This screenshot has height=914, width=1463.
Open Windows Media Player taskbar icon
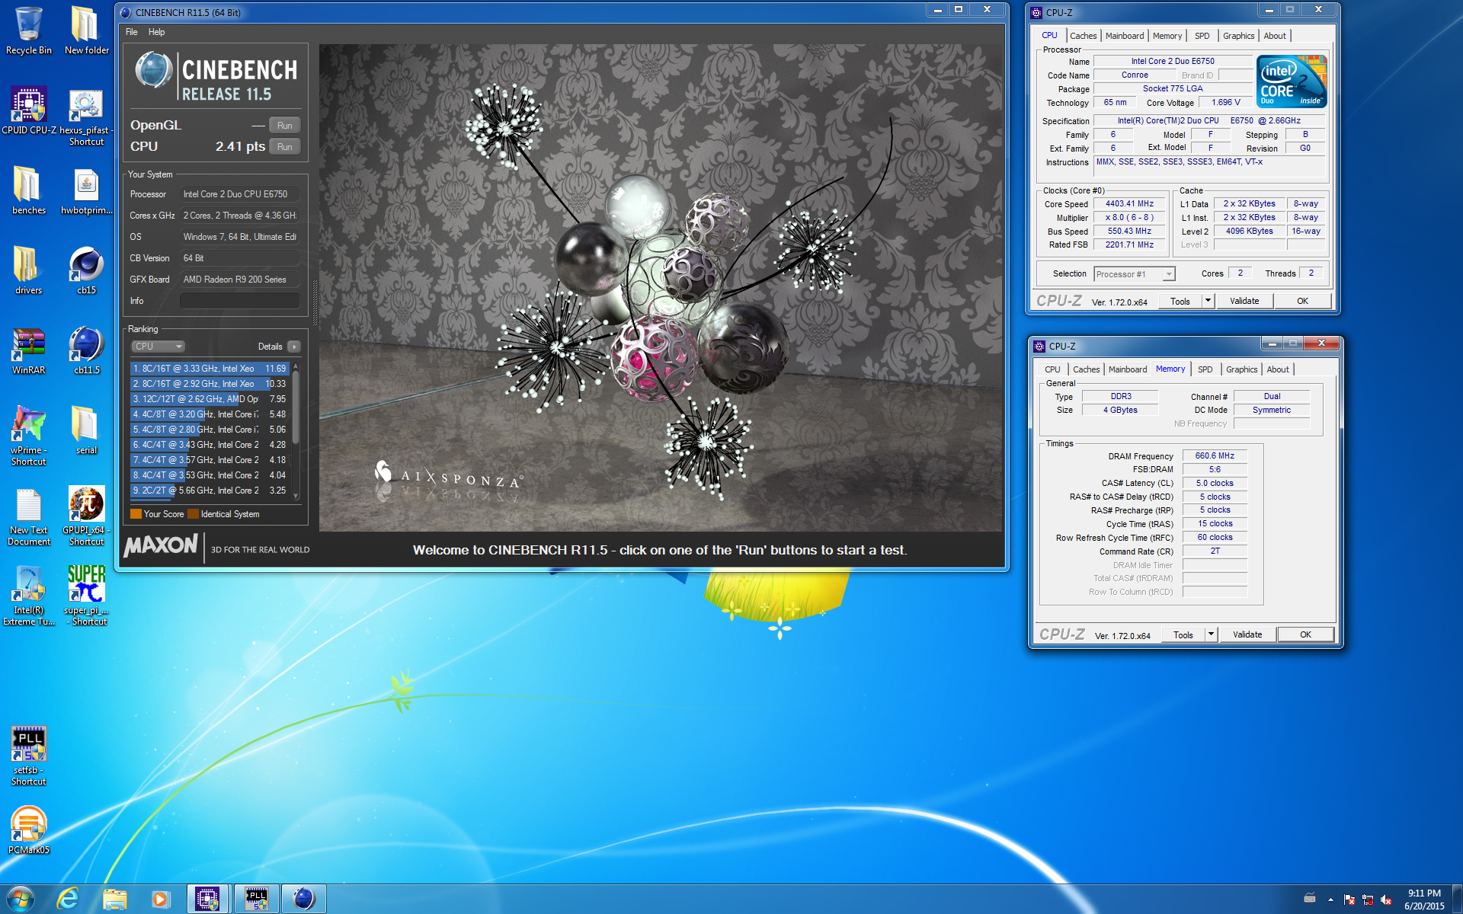coord(160,899)
